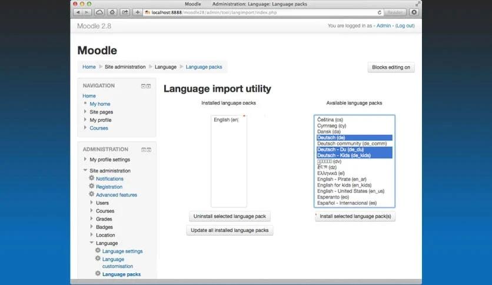Reload the page with refresh icon

click(380, 12)
